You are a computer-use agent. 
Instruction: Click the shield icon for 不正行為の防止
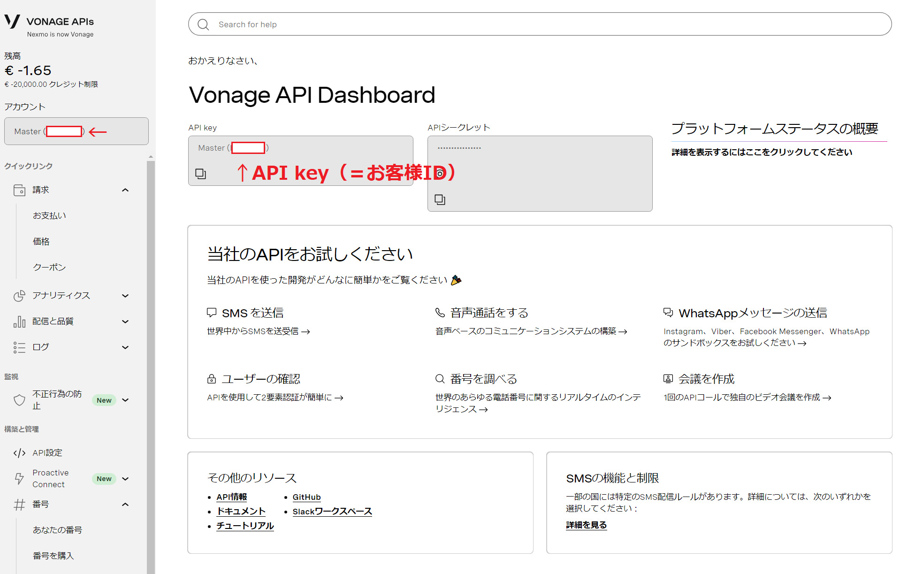(x=19, y=400)
